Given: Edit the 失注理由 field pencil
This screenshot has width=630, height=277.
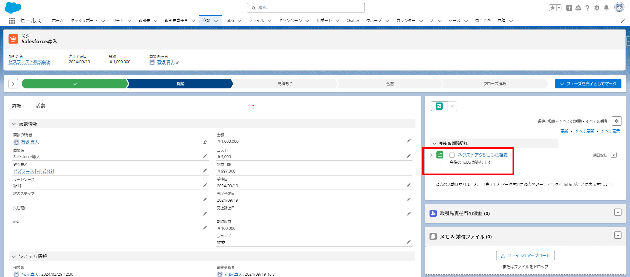Looking at the screenshot, I should click(x=205, y=214).
